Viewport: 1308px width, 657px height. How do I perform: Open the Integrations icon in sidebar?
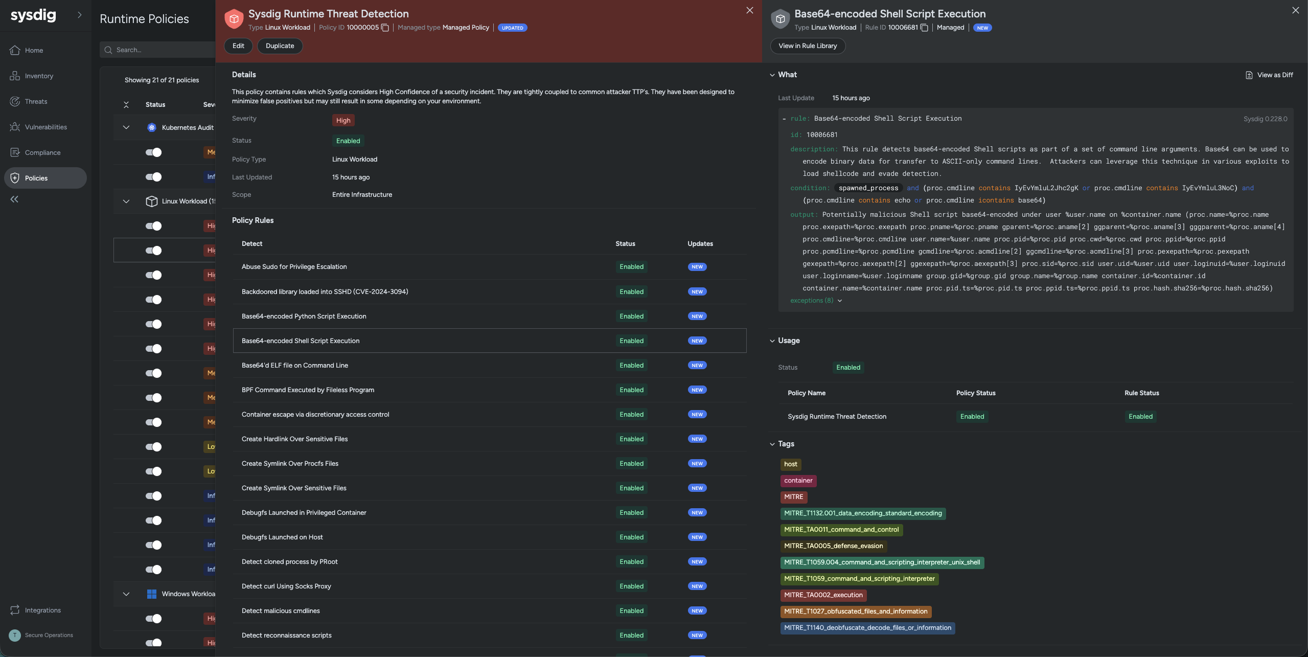15,610
